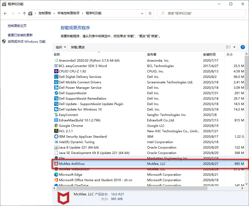The height and width of the screenshot is (206, 249).
Task: Click the EasyConnect icon
Action: point(56,115)
